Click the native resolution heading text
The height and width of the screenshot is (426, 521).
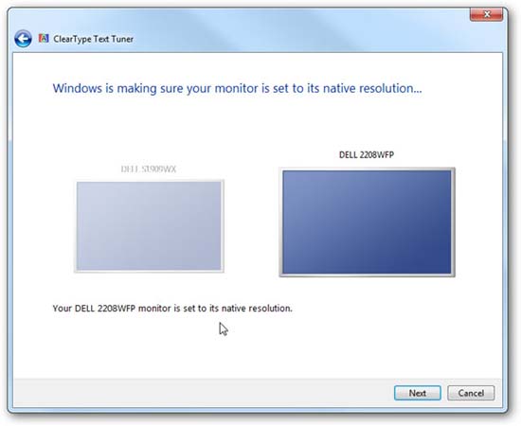coord(237,88)
